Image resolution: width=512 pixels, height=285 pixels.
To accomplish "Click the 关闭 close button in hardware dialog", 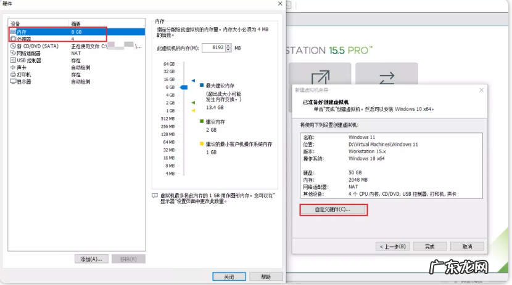I will 229,276.
